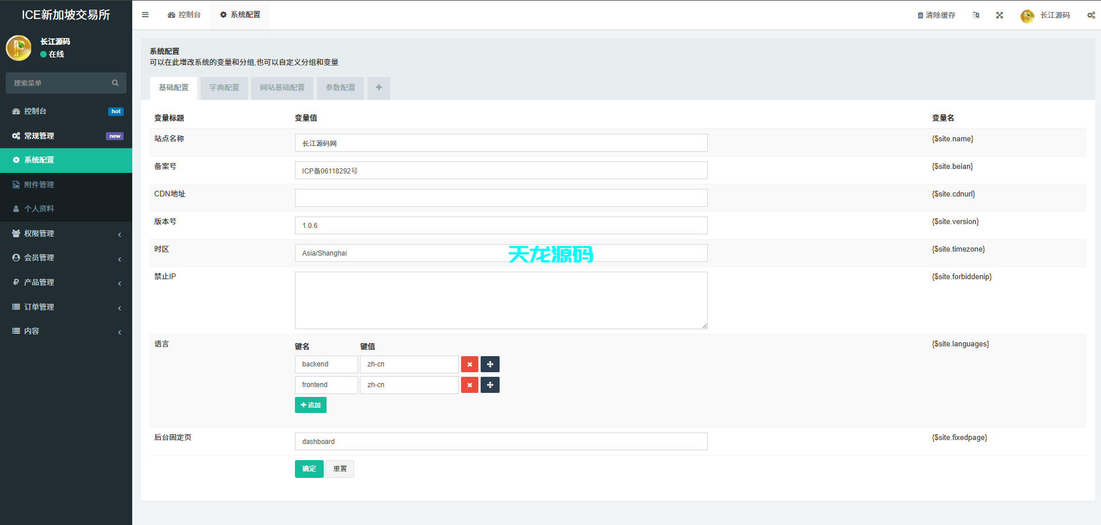Remove the backend language row with red X
This screenshot has width=1101, height=525.
tap(469, 364)
